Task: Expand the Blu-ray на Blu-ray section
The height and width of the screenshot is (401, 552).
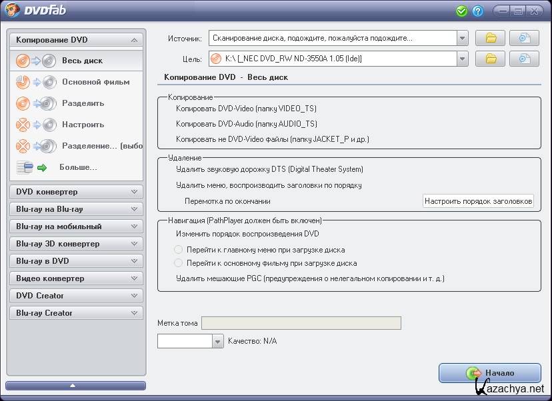Action: [76, 209]
